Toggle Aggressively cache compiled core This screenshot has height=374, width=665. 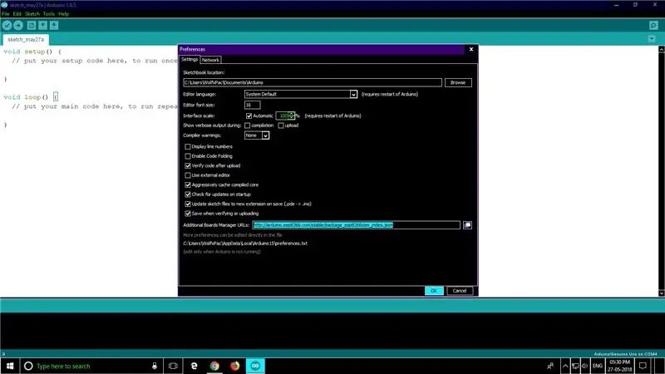pyautogui.click(x=188, y=185)
